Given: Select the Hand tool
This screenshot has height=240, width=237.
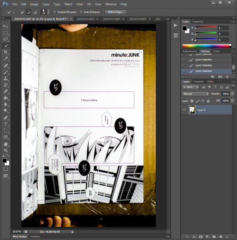Looking at the screenshot, I should click(6, 144).
